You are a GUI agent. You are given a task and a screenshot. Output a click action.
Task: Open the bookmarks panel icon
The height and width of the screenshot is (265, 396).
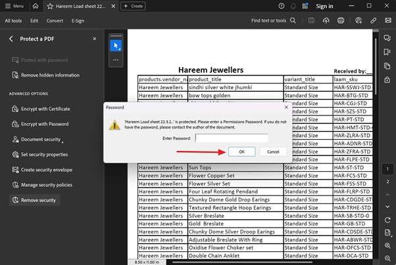click(x=387, y=52)
